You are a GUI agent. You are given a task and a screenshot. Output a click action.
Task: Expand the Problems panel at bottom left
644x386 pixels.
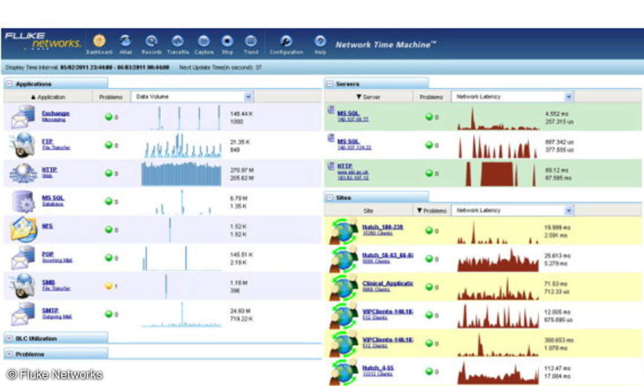(x=9, y=354)
